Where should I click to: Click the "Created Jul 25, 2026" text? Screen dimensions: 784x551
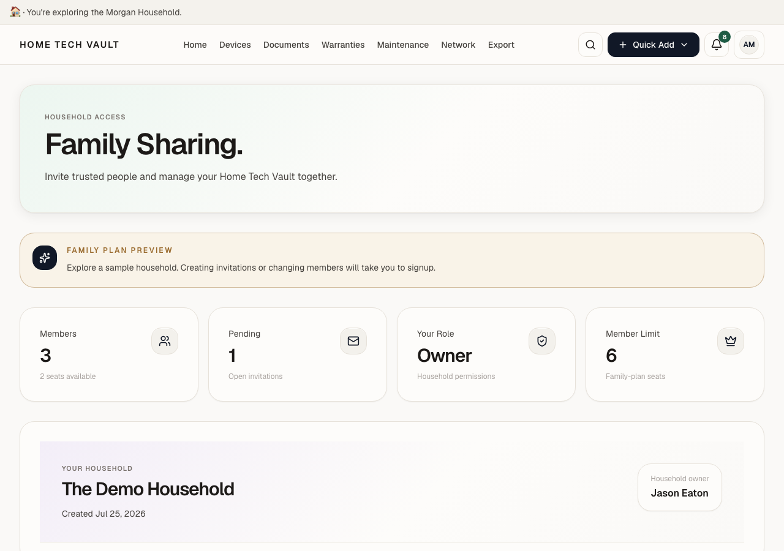click(x=104, y=514)
